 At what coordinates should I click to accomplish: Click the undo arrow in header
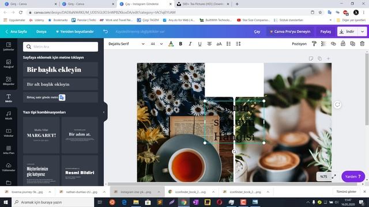point(106,31)
